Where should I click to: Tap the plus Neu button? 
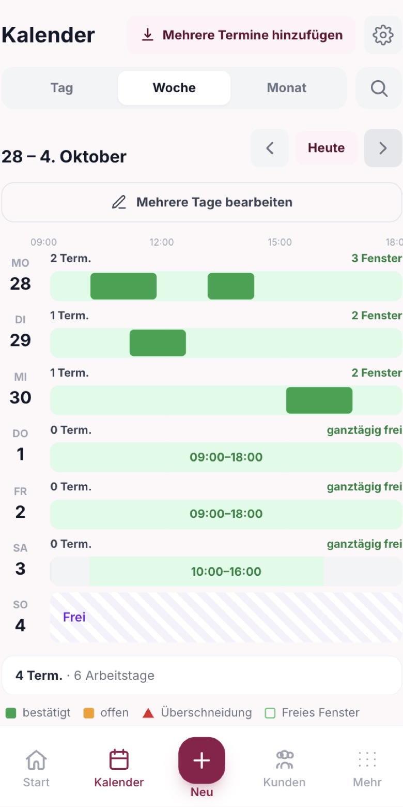[202, 760]
